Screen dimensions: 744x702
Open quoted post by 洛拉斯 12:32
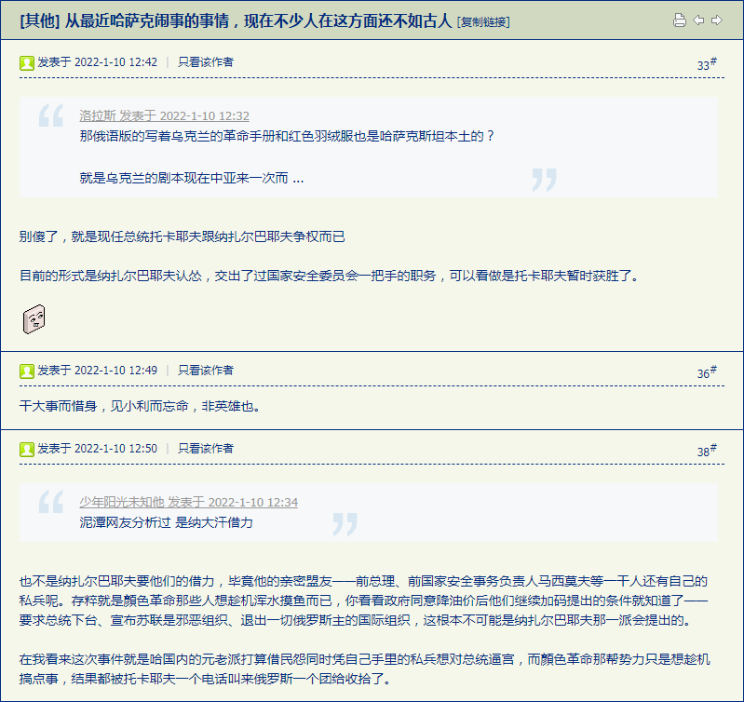[x=164, y=115]
